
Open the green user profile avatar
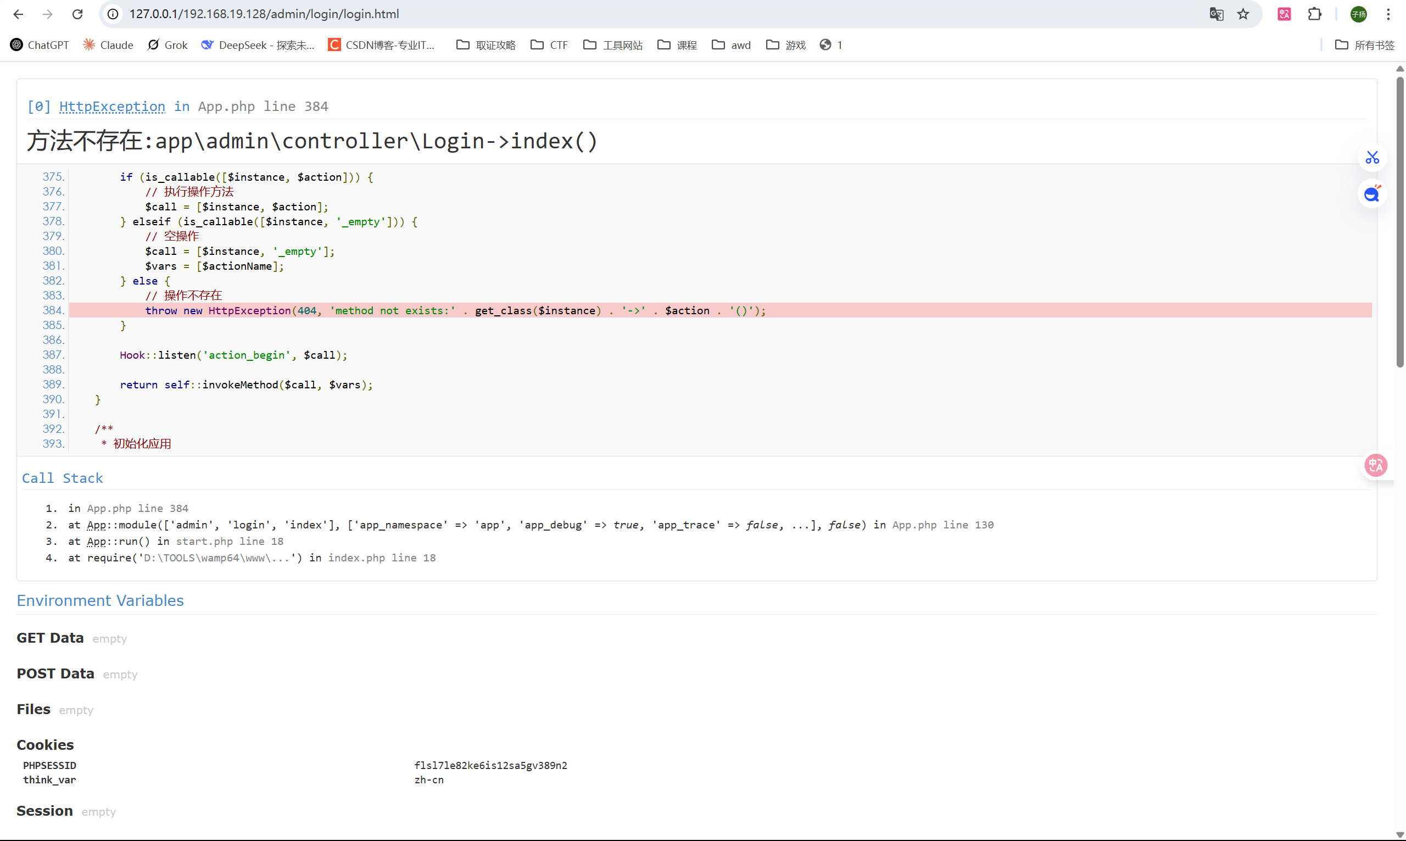[x=1358, y=14]
